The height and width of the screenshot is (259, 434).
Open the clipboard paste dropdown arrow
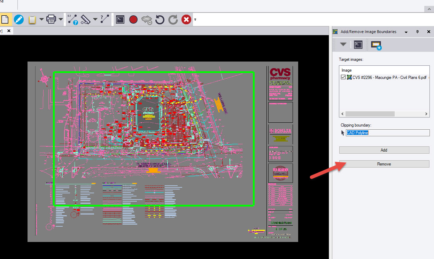pyautogui.click(x=41, y=19)
